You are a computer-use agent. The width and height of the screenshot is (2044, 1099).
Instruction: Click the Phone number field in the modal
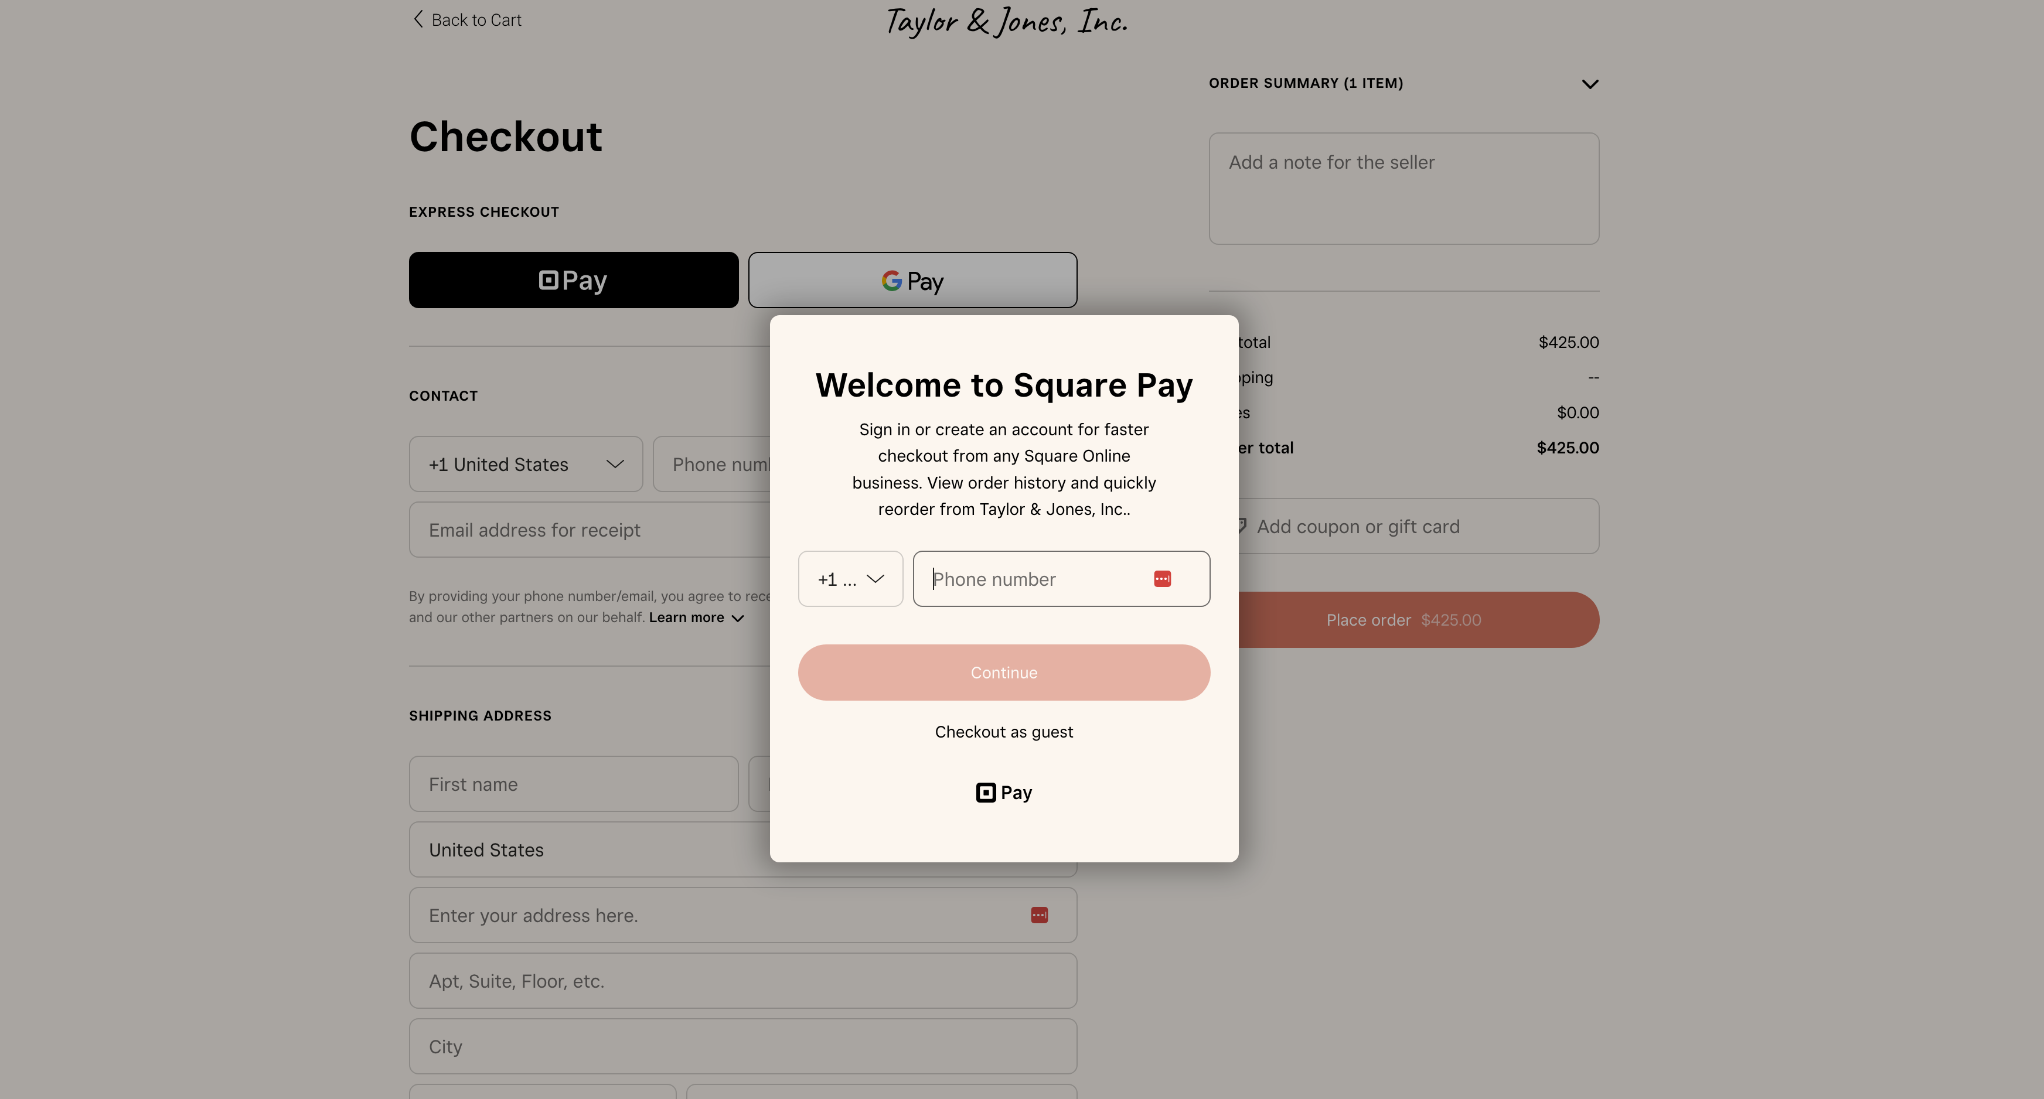1031,578
